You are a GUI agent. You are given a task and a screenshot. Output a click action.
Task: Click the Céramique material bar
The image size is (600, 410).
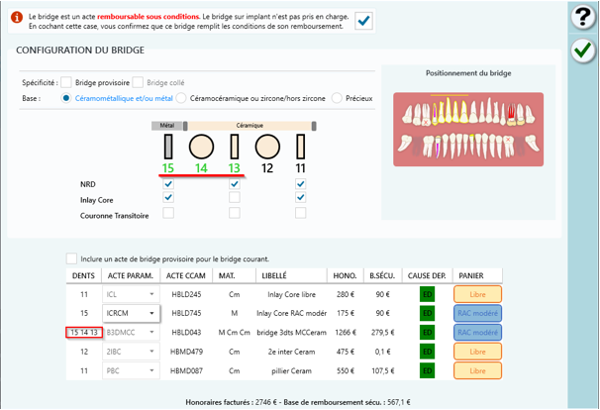pyautogui.click(x=250, y=126)
